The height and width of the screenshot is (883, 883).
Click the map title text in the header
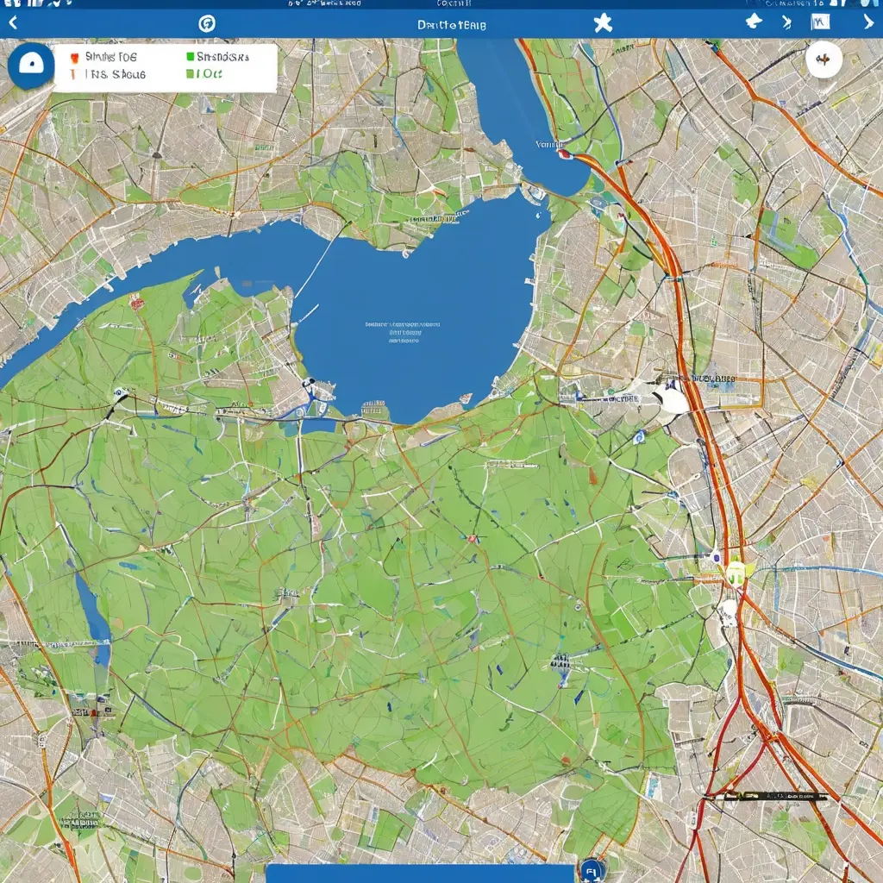451,24
